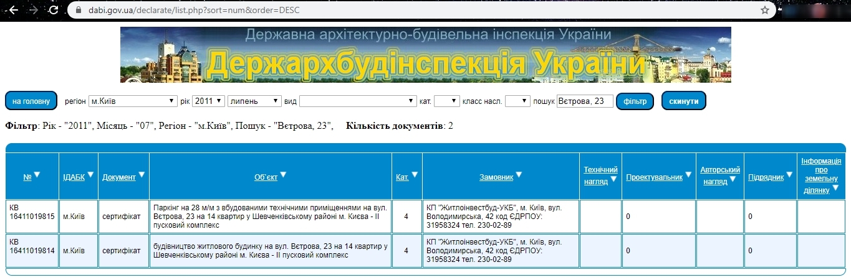Click м.Київ in the КВ 16411019815 row
Image resolution: width=851 pixels, height=280 pixels.
coord(74,216)
